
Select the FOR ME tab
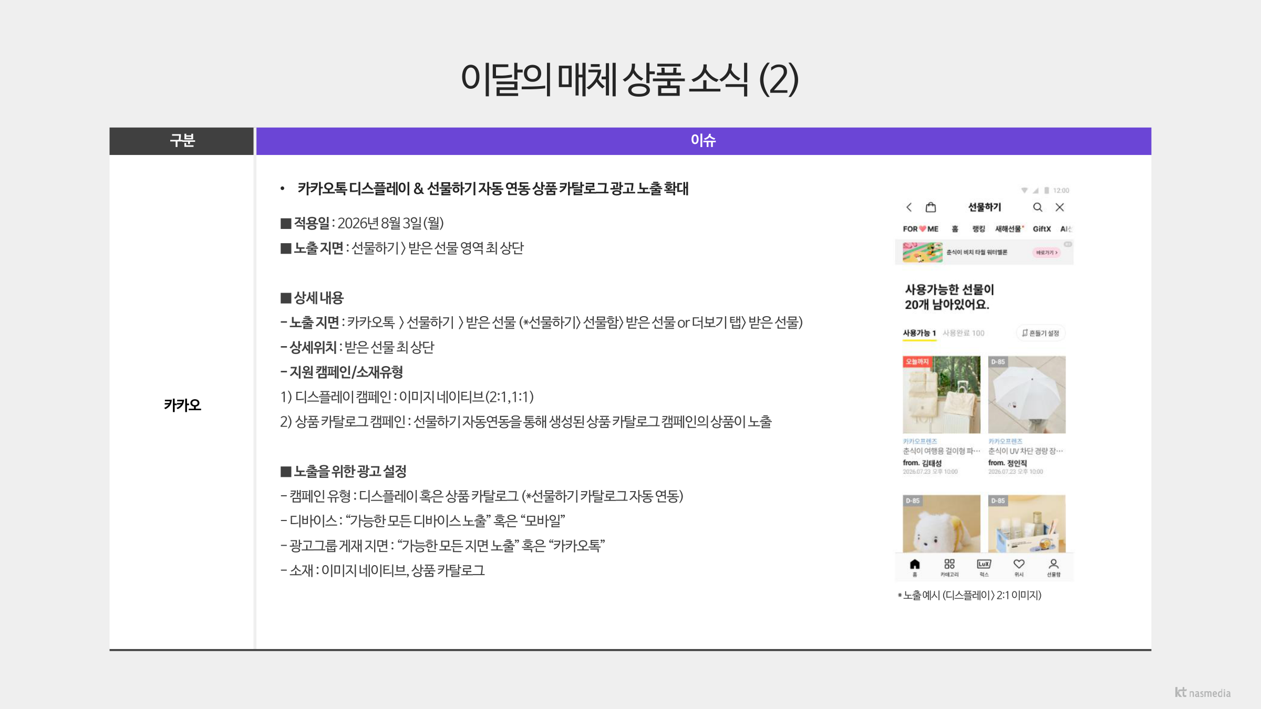(921, 229)
